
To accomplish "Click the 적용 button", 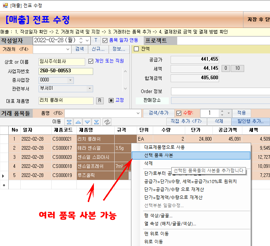I will (241, 113).
